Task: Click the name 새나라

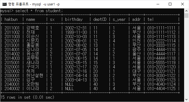Action: tap(33, 63)
